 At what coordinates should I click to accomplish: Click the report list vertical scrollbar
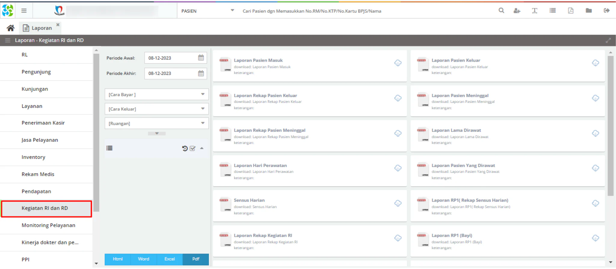point(610,126)
